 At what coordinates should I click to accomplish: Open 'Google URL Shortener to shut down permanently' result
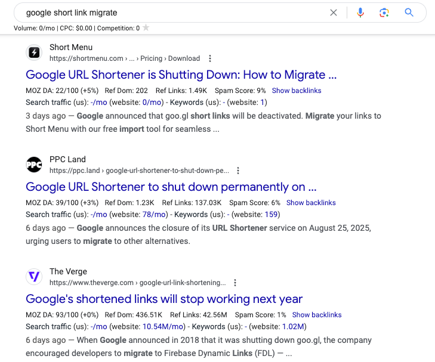point(171,187)
